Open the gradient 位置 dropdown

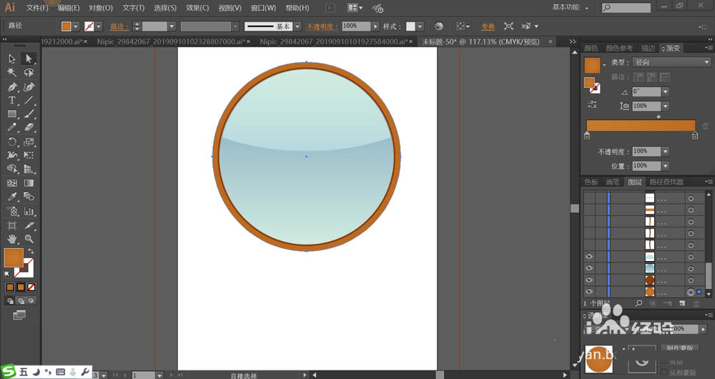tap(665, 166)
